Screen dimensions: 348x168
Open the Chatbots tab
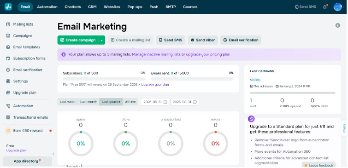click(x=73, y=7)
